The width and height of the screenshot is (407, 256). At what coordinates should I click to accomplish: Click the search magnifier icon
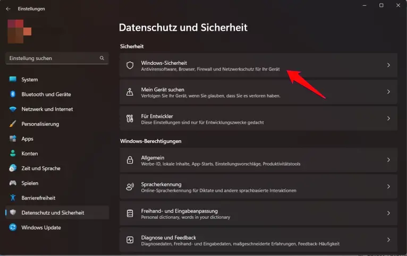click(102, 58)
